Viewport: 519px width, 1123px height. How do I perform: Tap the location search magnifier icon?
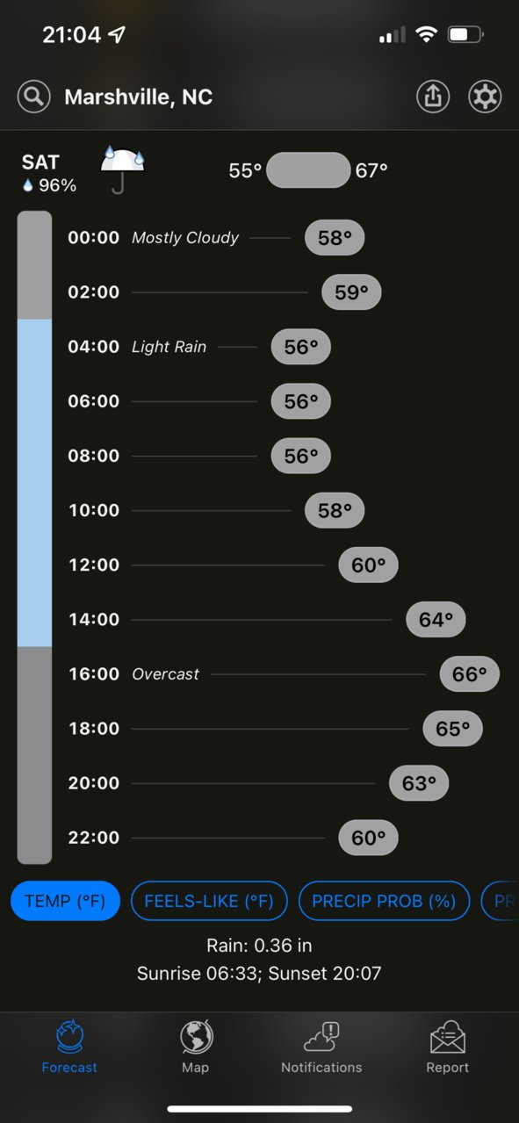click(x=33, y=97)
